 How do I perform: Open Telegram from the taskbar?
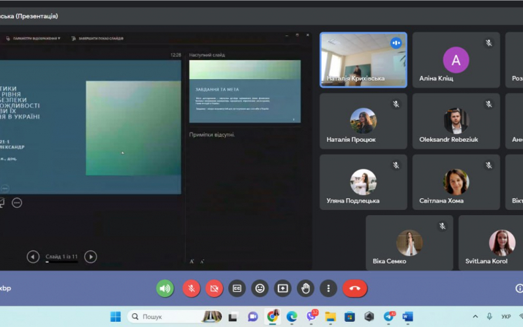coord(388,317)
